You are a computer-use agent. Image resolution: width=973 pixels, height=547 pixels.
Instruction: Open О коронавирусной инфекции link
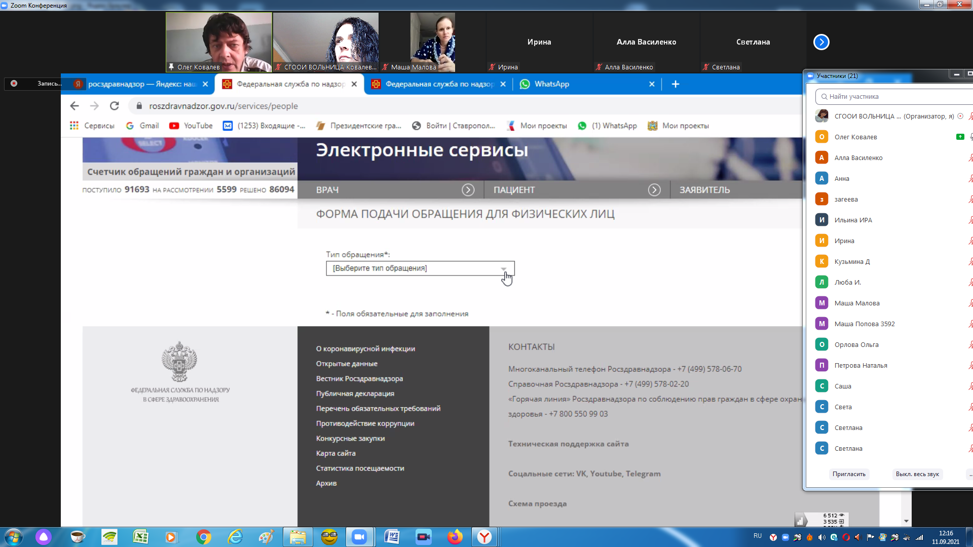pyautogui.click(x=365, y=348)
